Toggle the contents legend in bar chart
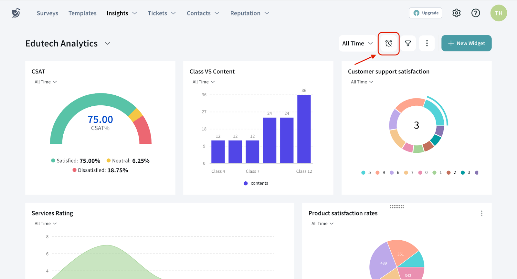 tap(256, 183)
